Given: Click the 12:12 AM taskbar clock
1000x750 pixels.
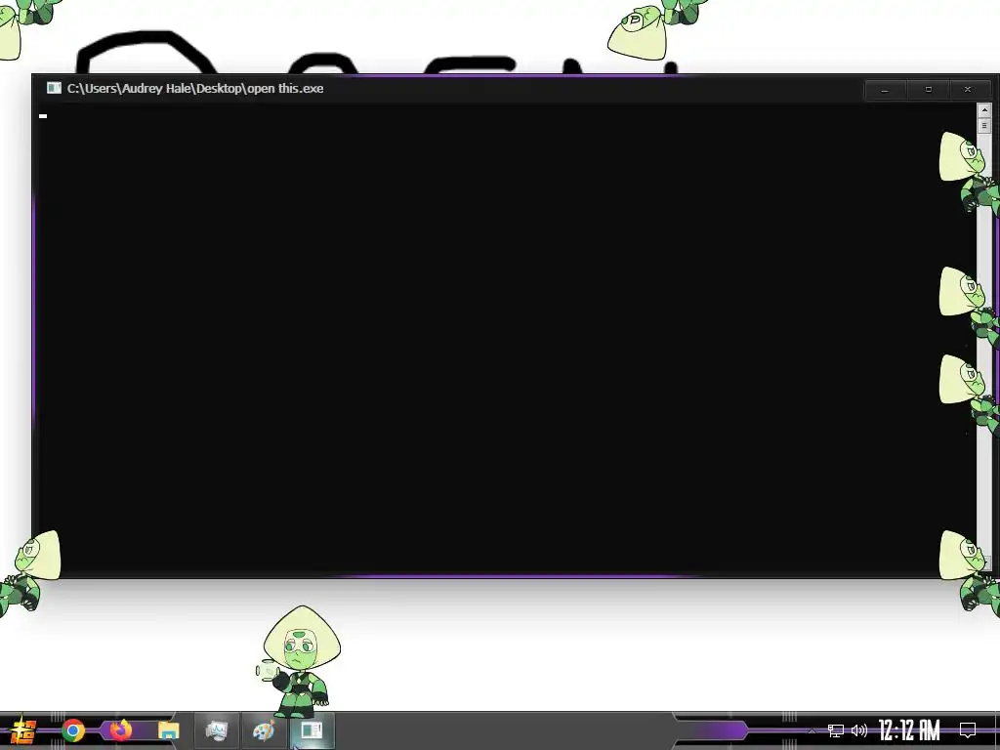Looking at the screenshot, I should tap(909, 730).
